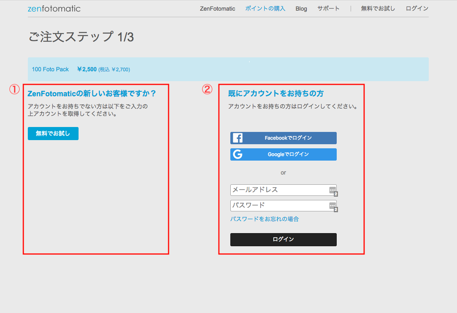Image resolution: width=457 pixels, height=313 pixels.
Task: Click the zenfotomatic logo
Action: click(x=54, y=9)
